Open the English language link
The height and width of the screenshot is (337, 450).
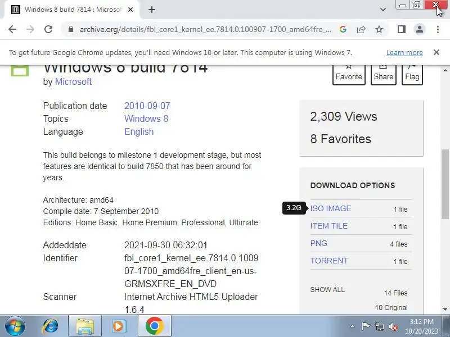point(139,131)
